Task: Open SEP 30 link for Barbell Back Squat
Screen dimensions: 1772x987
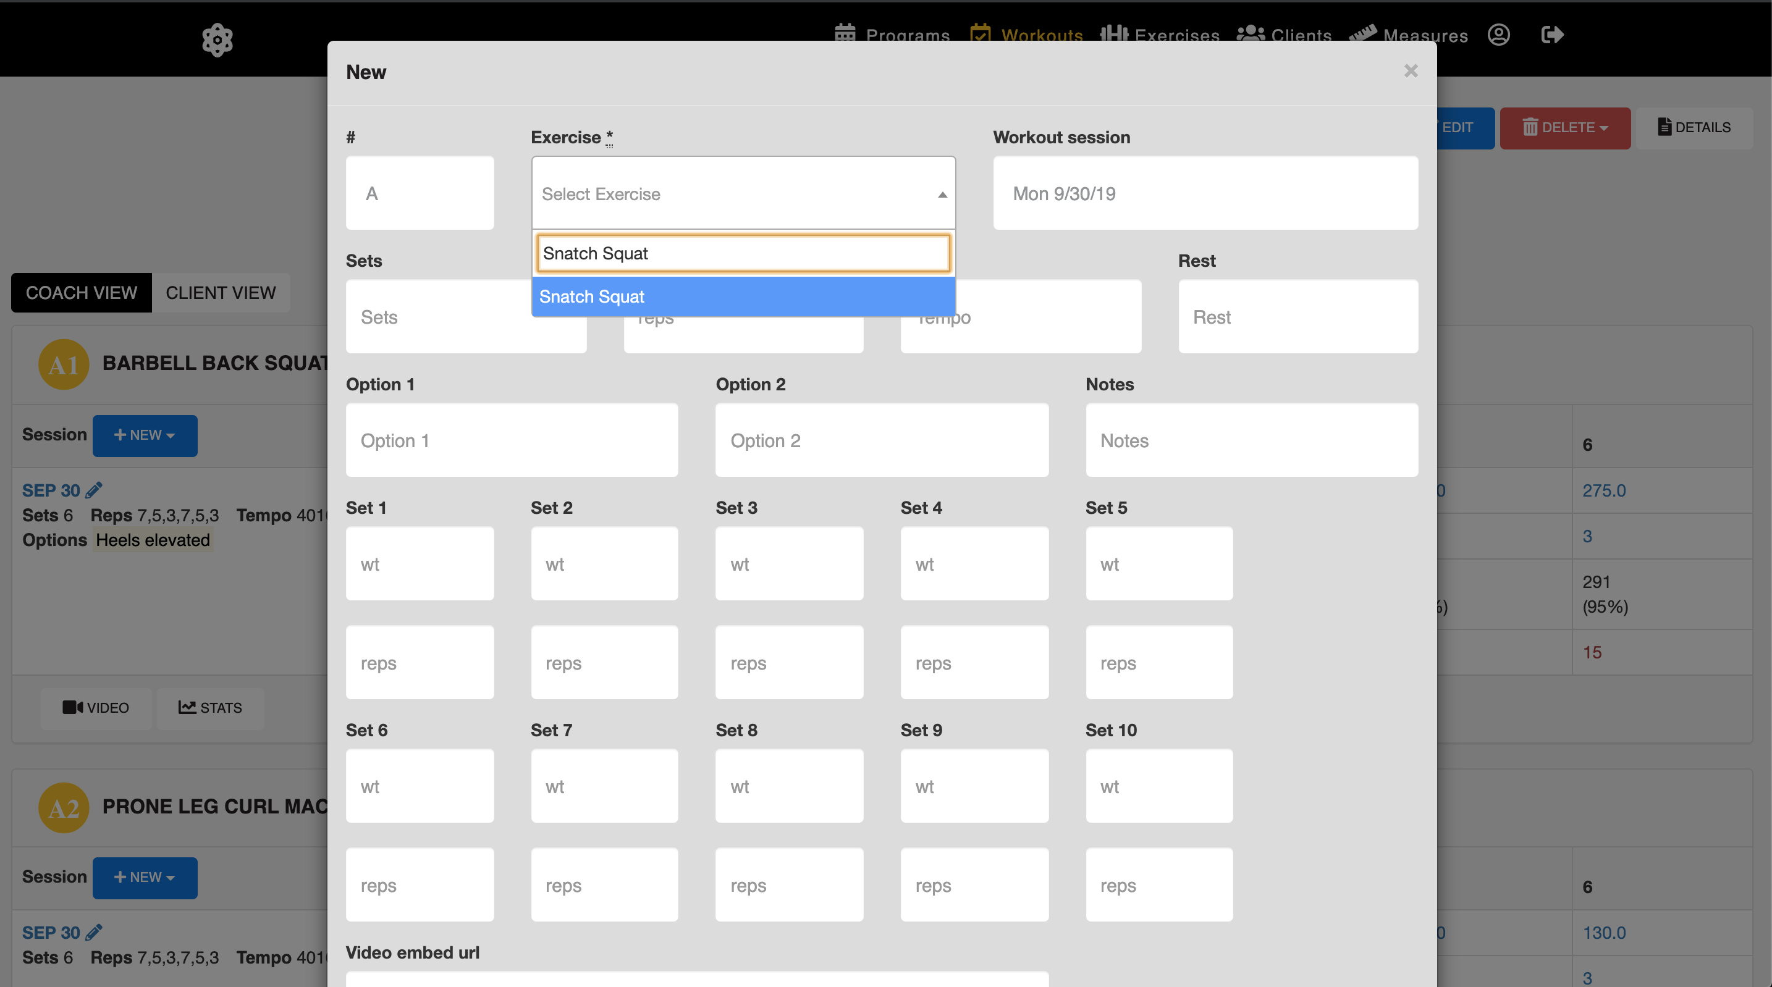Action: click(51, 490)
